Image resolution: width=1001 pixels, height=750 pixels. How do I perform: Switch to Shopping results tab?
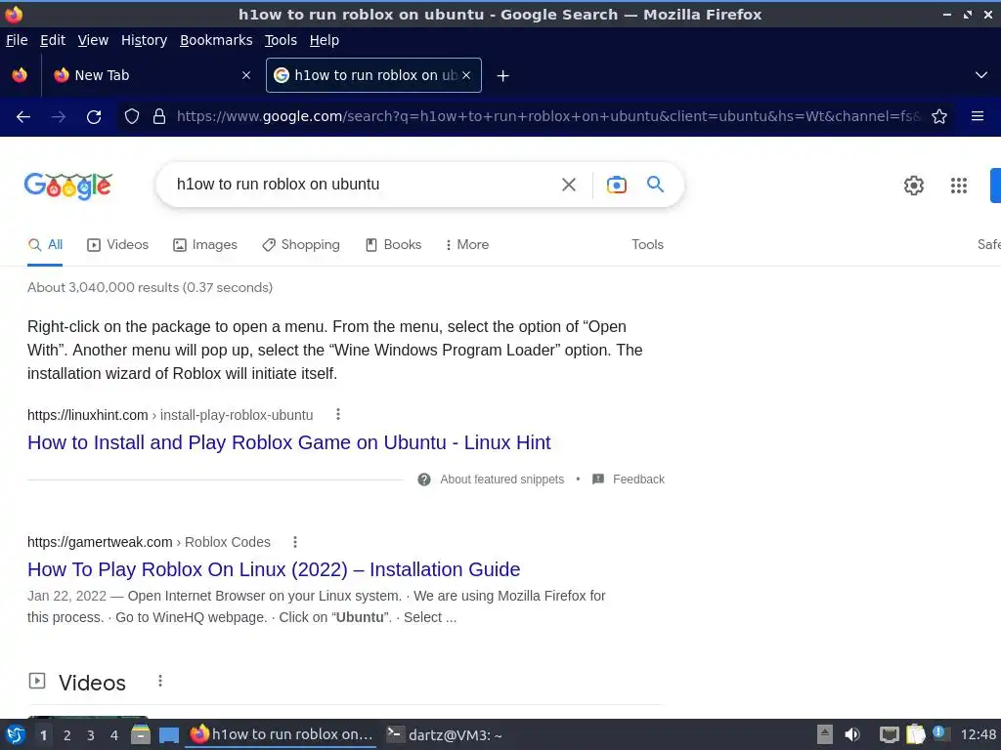coord(301,244)
